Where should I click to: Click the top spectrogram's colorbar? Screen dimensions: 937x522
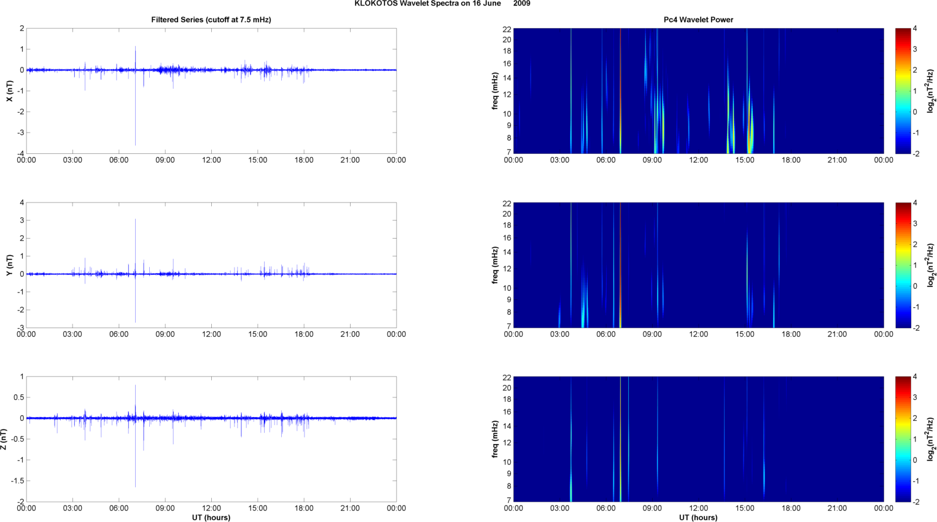point(902,91)
